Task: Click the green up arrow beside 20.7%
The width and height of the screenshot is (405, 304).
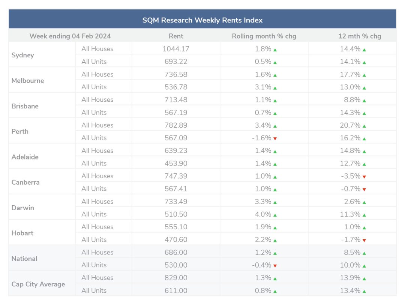Action: (364, 126)
